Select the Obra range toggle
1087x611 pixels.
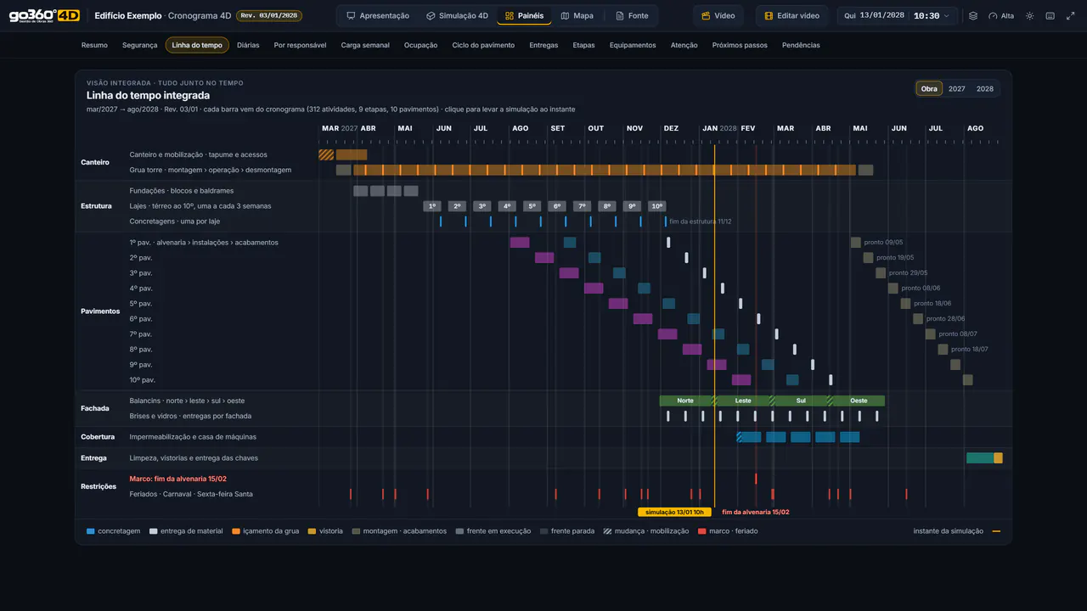(x=929, y=88)
